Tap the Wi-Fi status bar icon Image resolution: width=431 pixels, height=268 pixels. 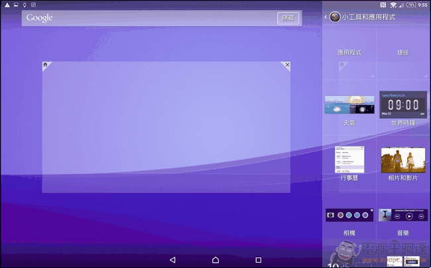coord(393,5)
